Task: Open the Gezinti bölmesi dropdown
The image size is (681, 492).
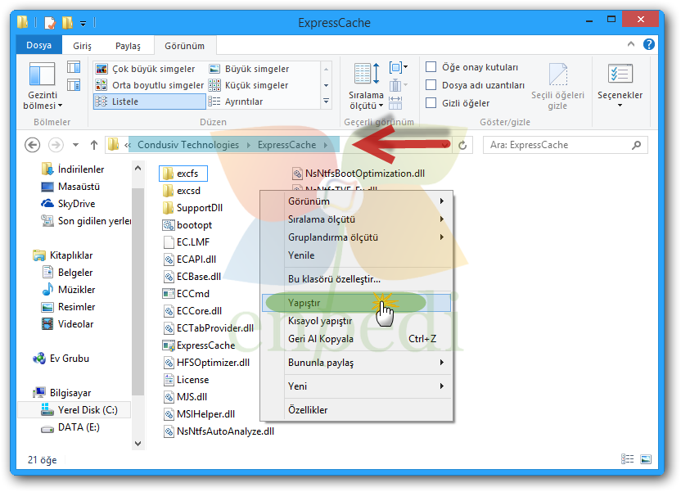Action: pos(42,86)
